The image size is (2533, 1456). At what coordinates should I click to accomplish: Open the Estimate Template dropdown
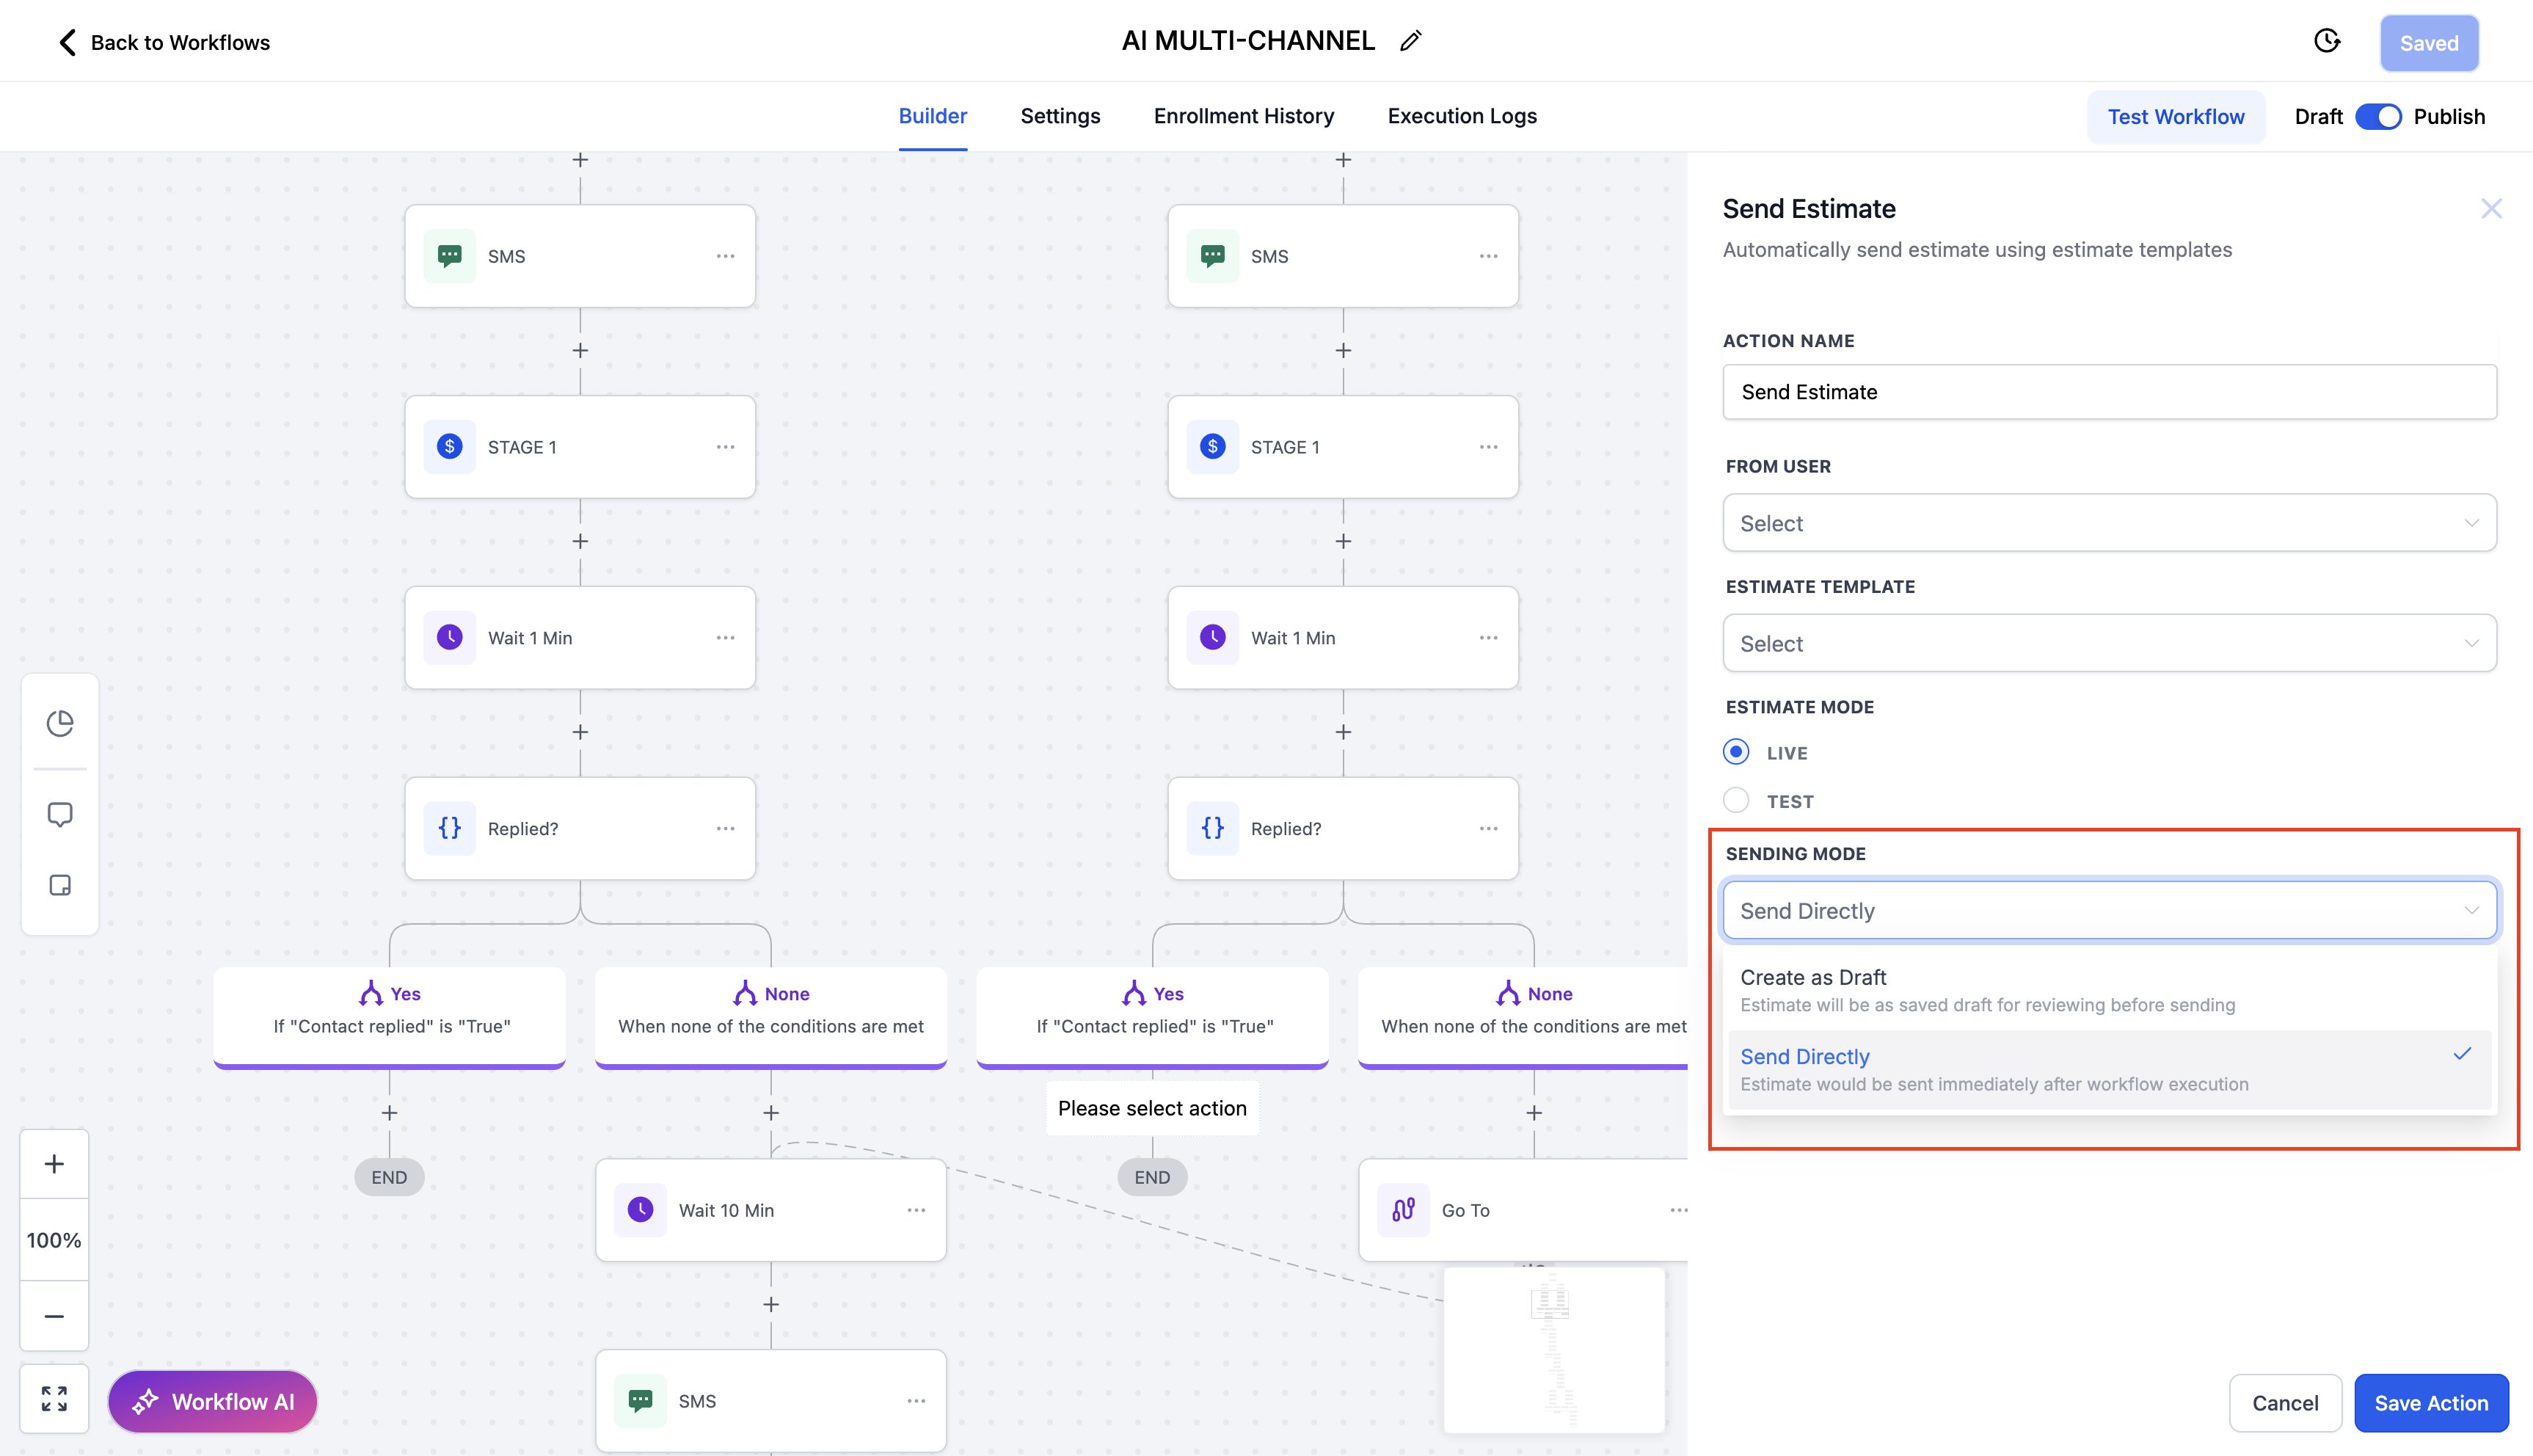pos(2109,643)
